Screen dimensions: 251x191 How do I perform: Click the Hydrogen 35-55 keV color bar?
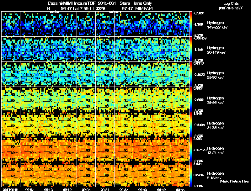click(191, 99)
